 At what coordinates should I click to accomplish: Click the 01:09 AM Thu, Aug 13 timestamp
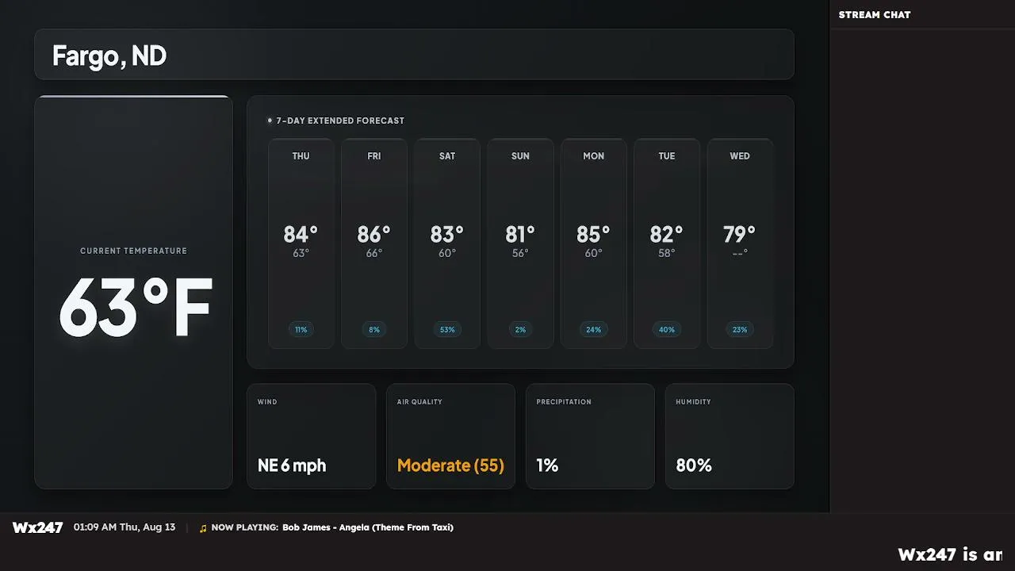[124, 527]
